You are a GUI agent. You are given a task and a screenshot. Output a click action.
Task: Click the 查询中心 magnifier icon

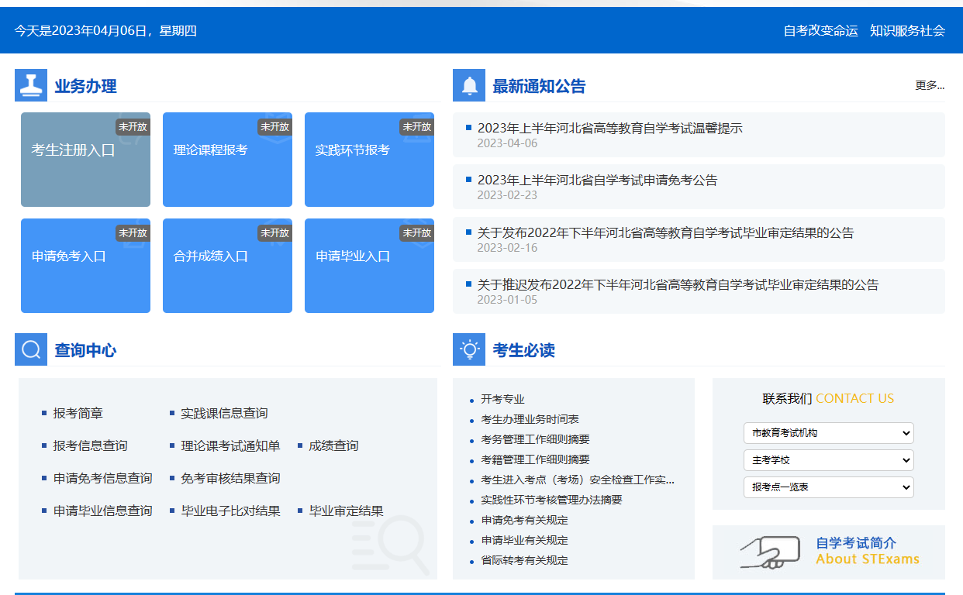[31, 349]
